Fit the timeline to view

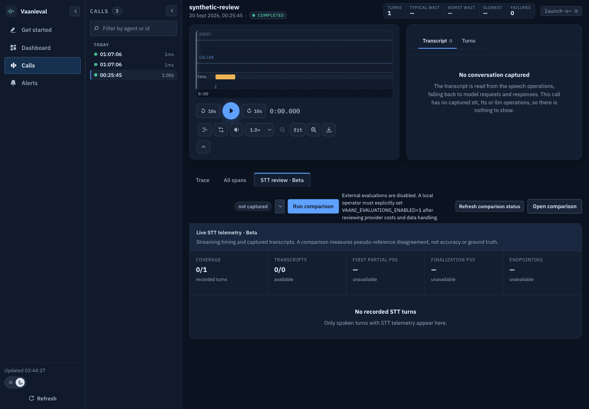pos(298,130)
